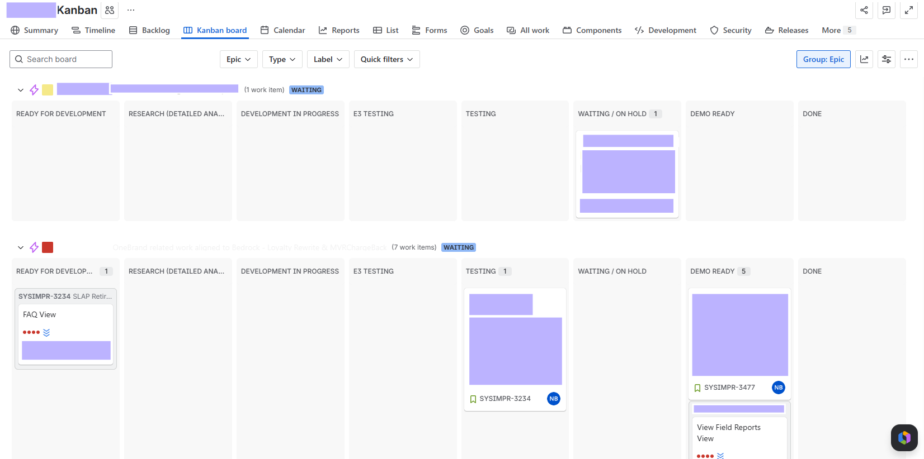Click the WAITING status badge of the first epic
The height and width of the screenshot is (459, 924).
(307, 90)
